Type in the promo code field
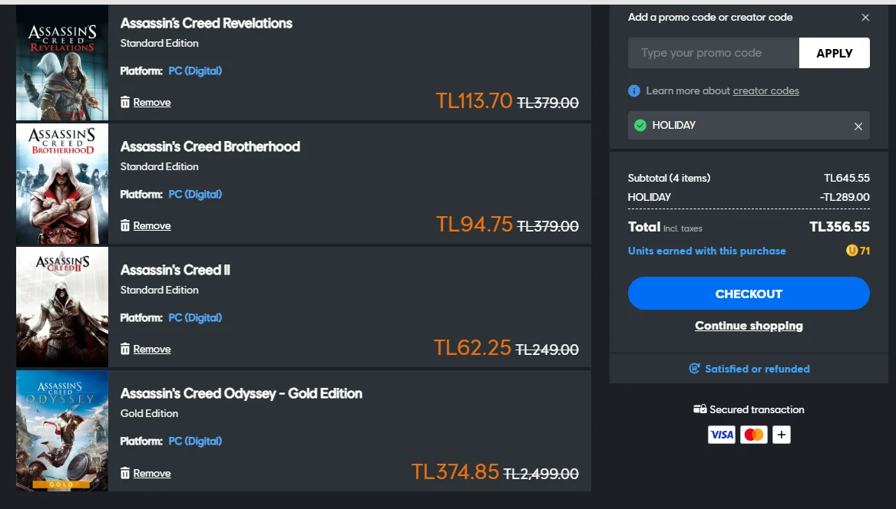This screenshot has height=509, width=896. (x=713, y=53)
